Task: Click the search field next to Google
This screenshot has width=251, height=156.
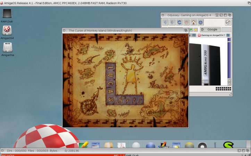Action: [226, 30]
